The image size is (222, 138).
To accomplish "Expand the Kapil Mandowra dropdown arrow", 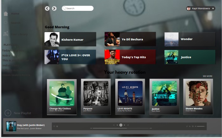I will click(x=213, y=9).
